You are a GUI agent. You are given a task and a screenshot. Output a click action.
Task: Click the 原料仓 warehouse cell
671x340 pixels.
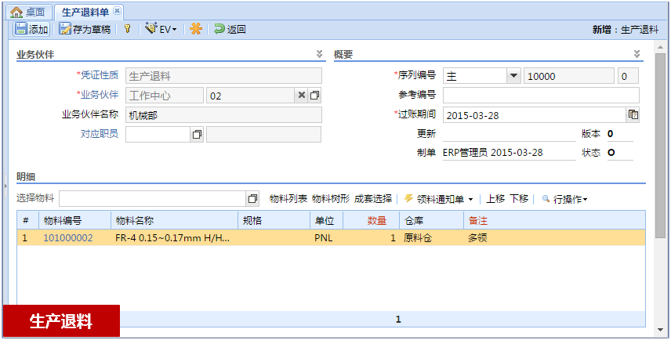[431, 238]
